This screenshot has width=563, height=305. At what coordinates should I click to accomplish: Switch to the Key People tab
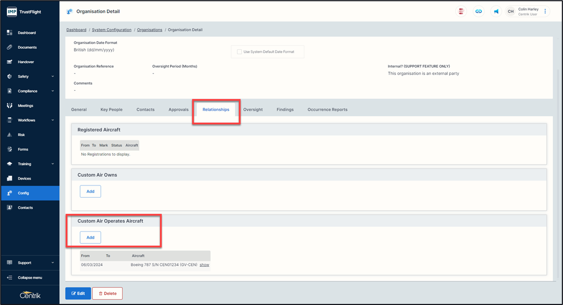point(111,109)
